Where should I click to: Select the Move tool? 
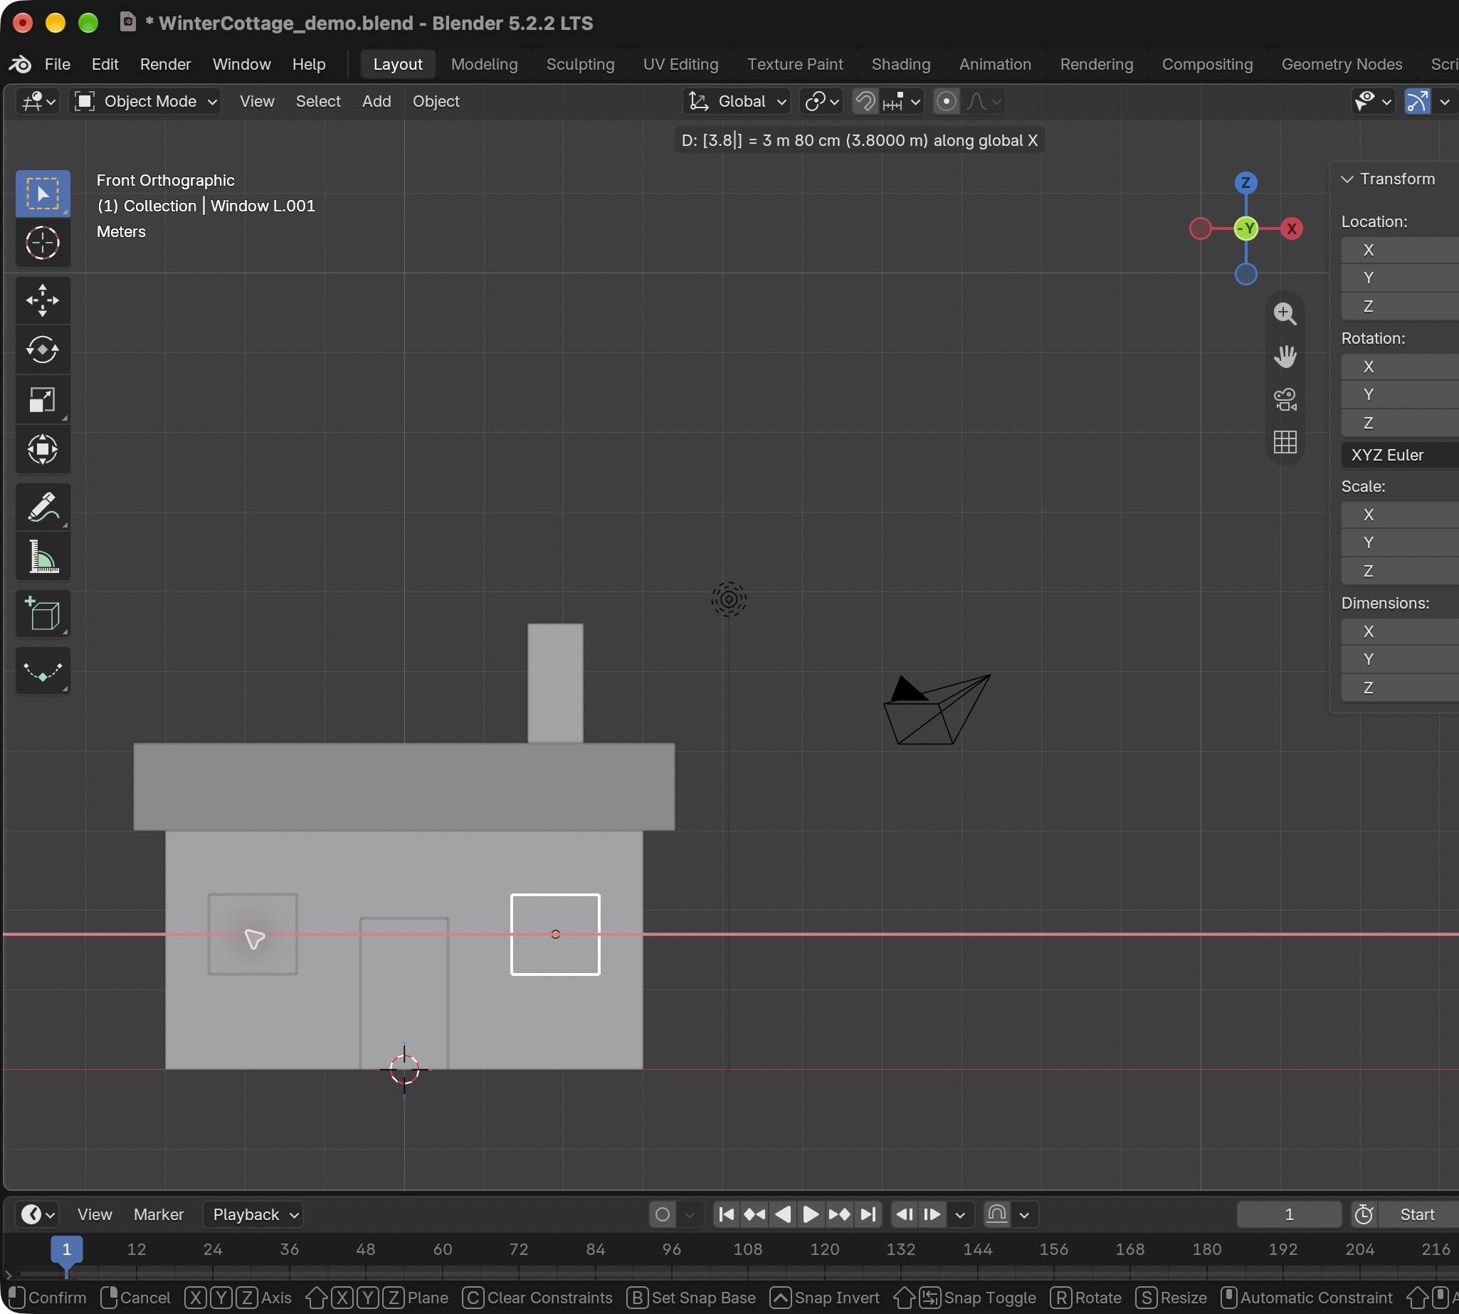(43, 300)
